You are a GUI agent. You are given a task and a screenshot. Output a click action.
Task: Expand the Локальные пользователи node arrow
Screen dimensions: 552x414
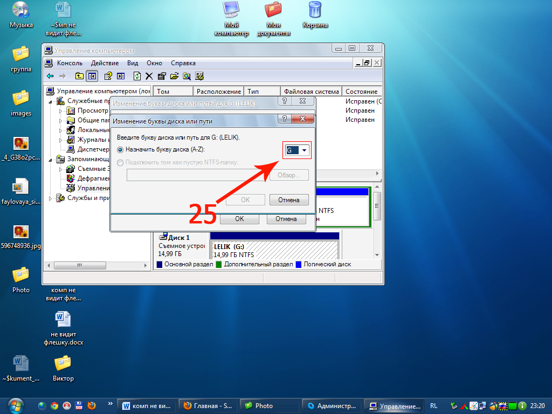point(60,130)
